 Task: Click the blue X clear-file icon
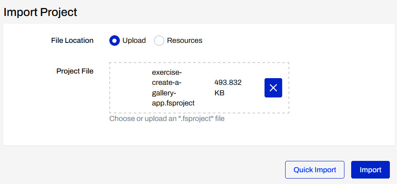coord(273,88)
